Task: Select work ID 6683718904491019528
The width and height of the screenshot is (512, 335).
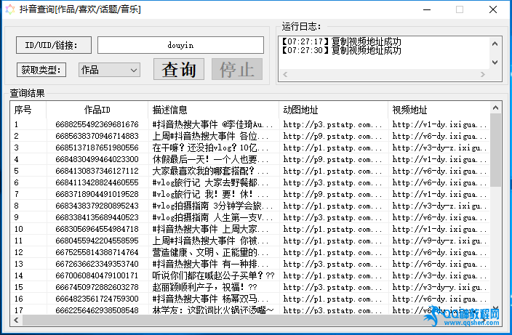Action: [x=97, y=194]
